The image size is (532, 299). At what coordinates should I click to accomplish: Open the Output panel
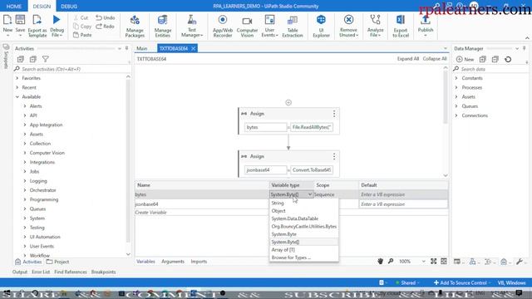click(x=20, y=272)
